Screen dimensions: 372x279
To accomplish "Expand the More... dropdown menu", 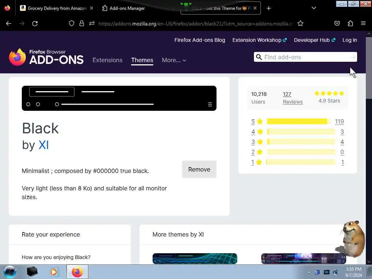I will [x=174, y=60].
